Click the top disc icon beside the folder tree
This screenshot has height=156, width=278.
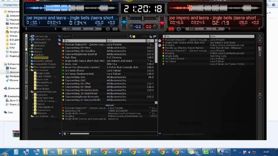[x=60, y=36]
